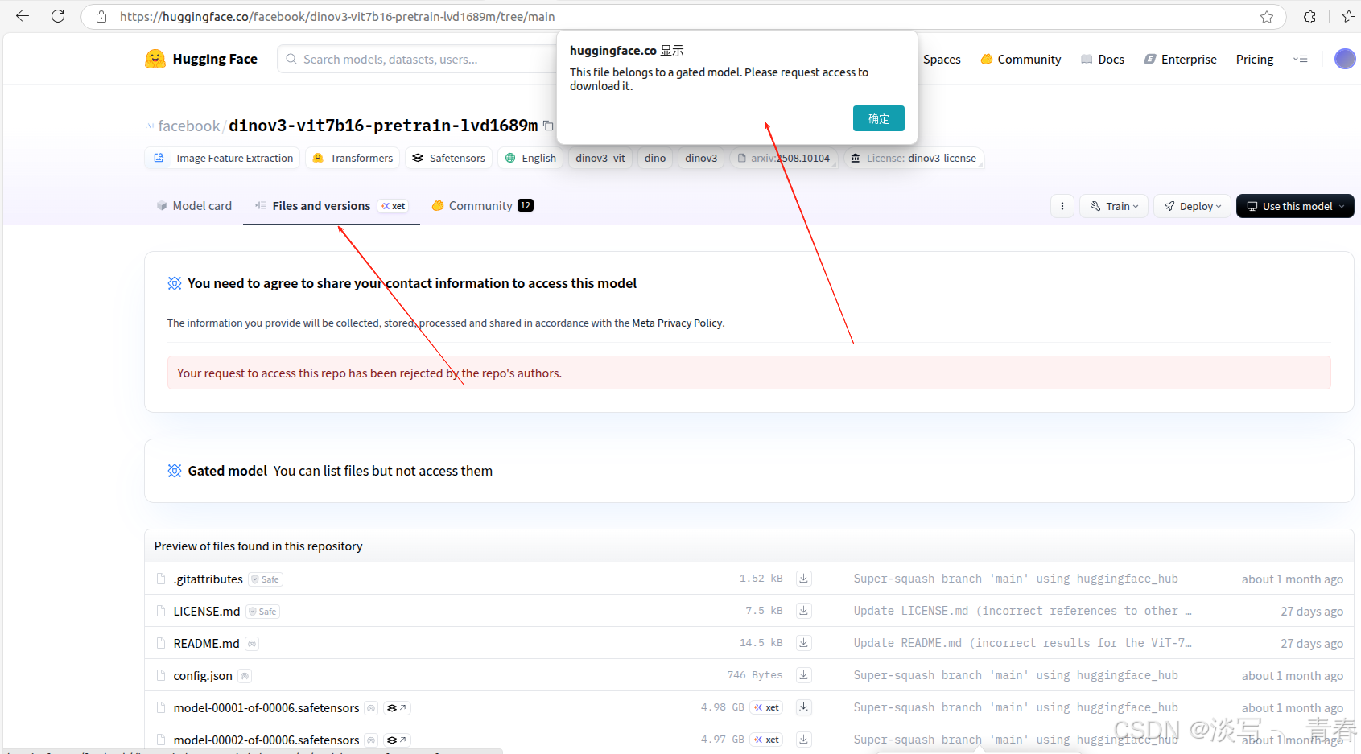1361x754 pixels.
Task: Open commit 'Update README.md (incorrect results'
Action: [1022, 643]
